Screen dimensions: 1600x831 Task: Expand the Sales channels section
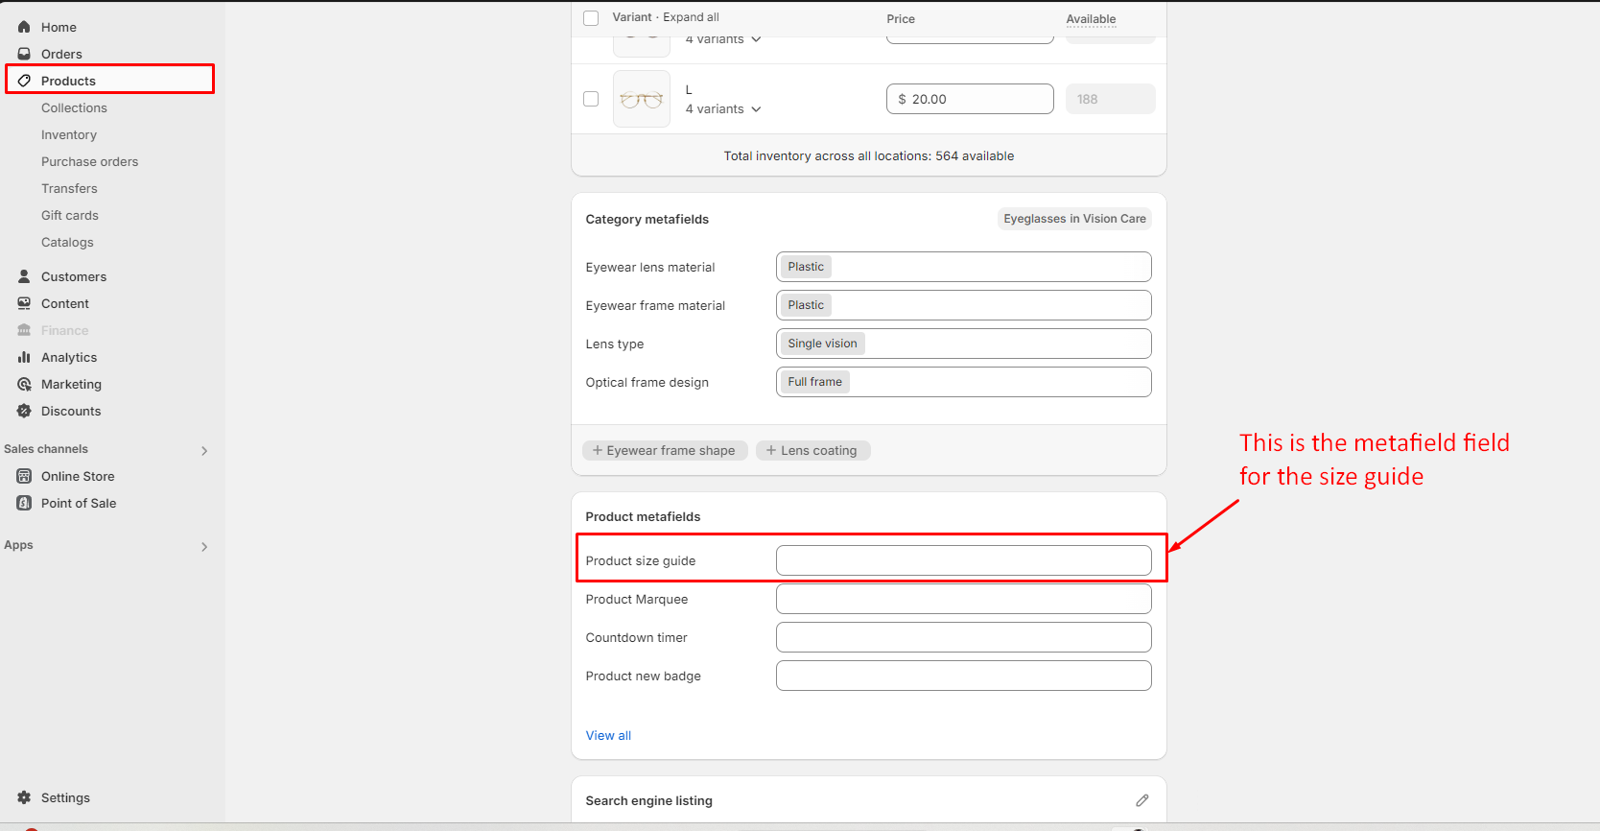[204, 450]
